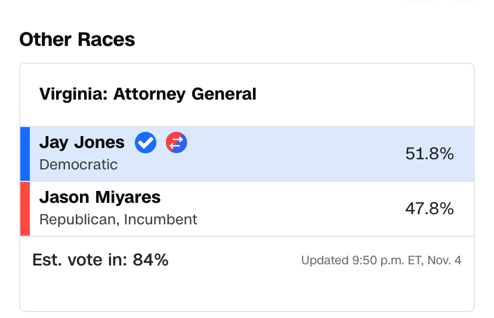
Task: Click the Est. vote in: 84% text
Action: 100,260
